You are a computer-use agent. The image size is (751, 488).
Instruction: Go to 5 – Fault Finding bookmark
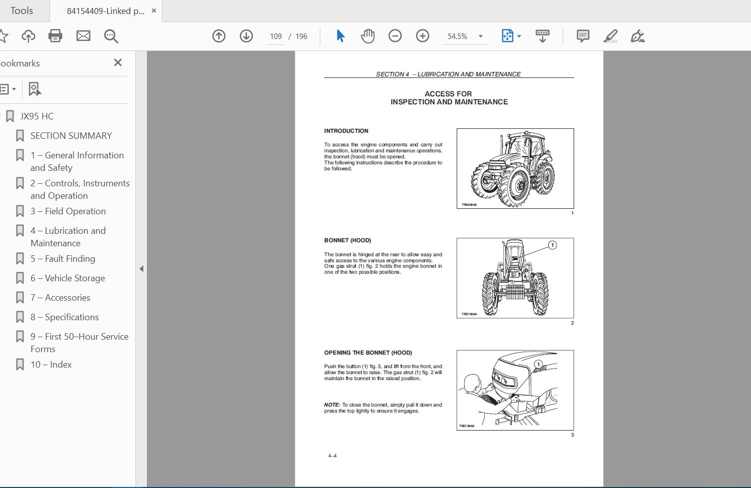[62, 259]
